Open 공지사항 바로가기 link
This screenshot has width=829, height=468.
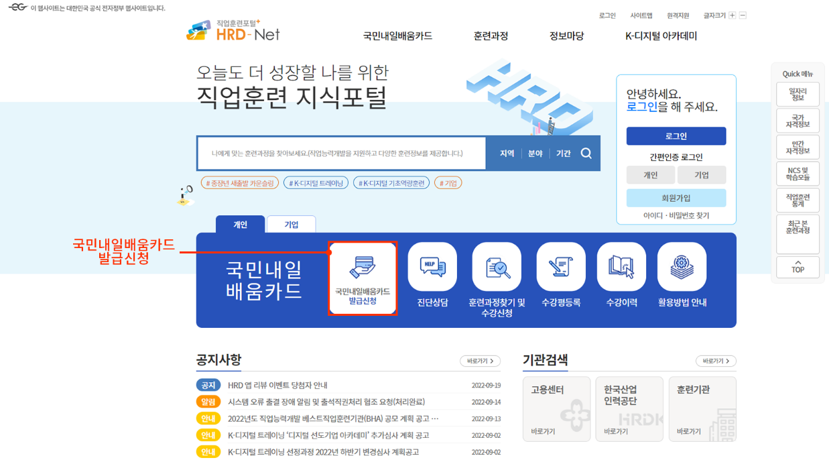[x=479, y=361]
